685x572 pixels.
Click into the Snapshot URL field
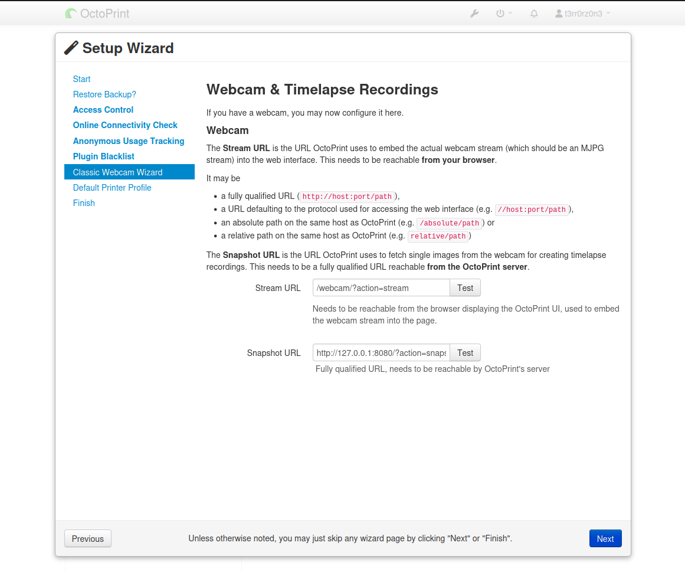[x=381, y=353]
